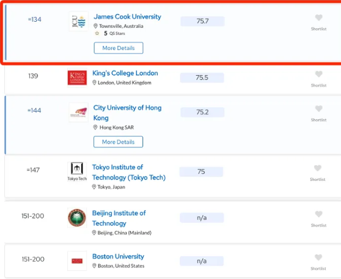Open the James Cook University link
This screenshot has width=341, height=279.
tap(127, 17)
